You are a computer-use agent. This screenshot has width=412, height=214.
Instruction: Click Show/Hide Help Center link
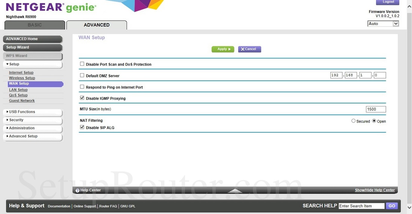(375, 190)
